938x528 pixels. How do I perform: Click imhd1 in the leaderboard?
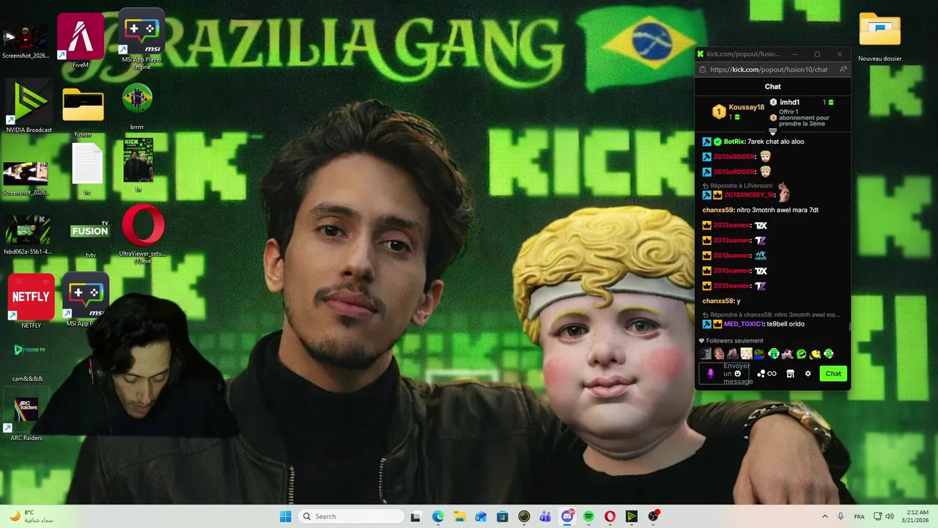[x=789, y=102]
